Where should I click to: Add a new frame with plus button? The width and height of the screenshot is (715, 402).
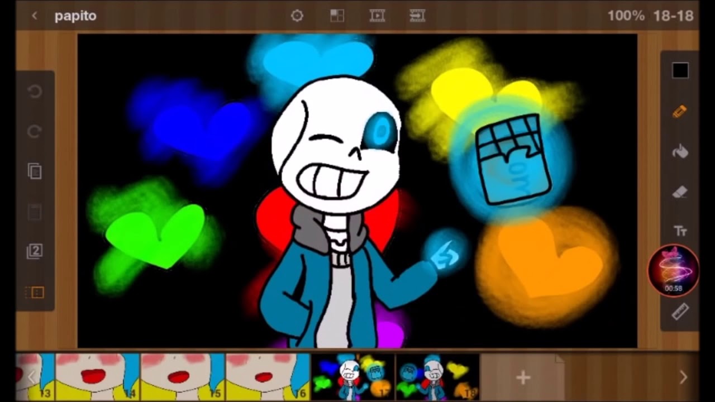pos(523,378)
